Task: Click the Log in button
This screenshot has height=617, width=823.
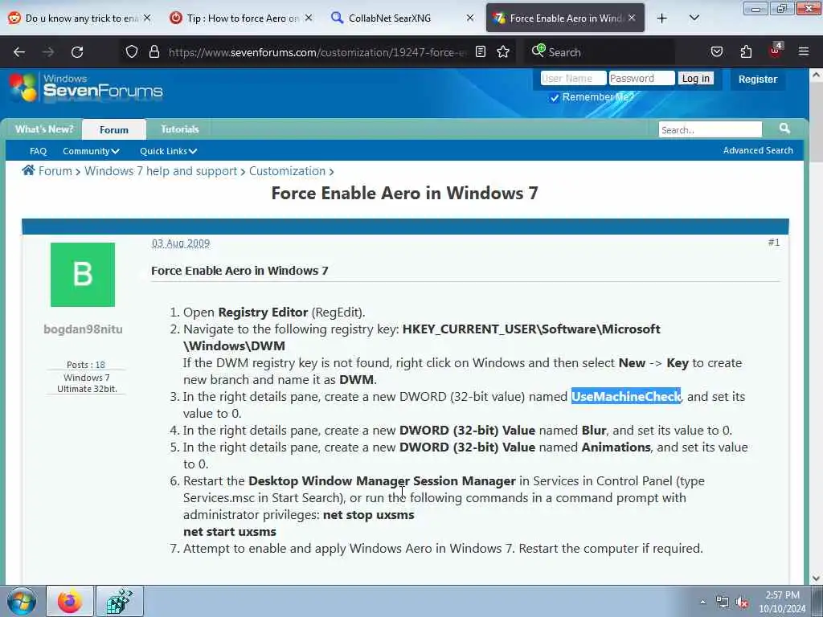Action: (695, 78)
